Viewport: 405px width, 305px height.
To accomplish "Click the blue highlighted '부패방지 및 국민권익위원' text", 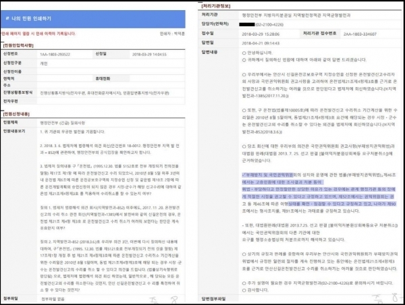I will coord(267,175).
